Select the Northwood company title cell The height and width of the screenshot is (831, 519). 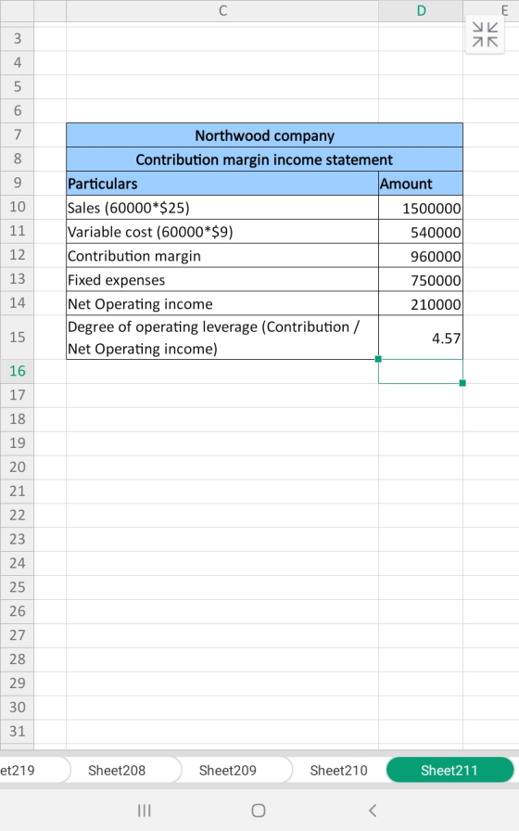coord(264,135)
